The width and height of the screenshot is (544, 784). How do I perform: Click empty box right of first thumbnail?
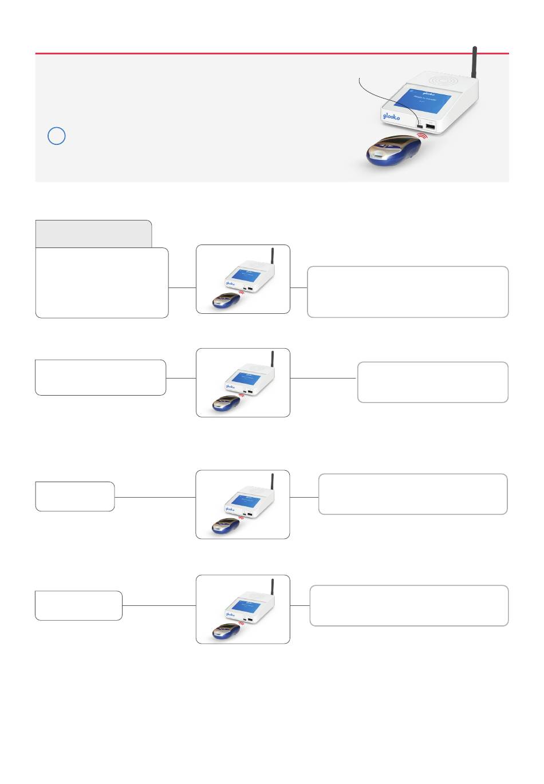pos(408,291)
